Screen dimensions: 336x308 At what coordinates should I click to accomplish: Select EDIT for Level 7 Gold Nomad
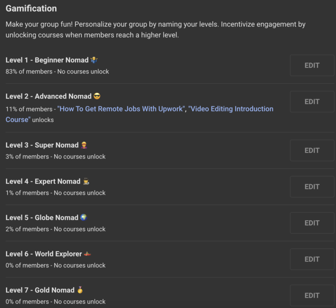pyautogui.click(x=312, y=295)
